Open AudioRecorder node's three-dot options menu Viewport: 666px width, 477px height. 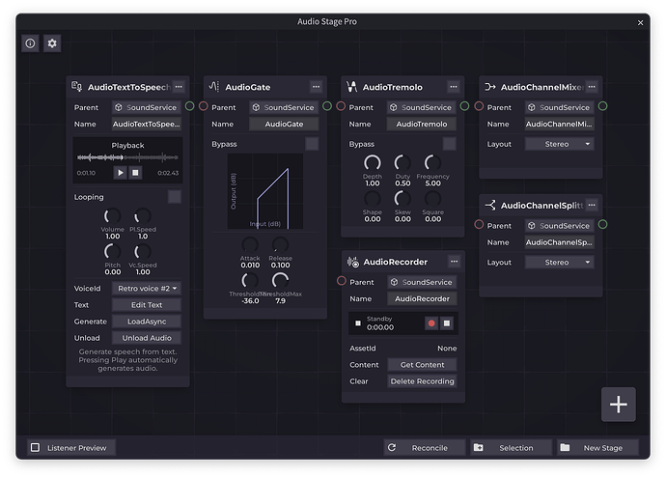[x=454, y=262]
